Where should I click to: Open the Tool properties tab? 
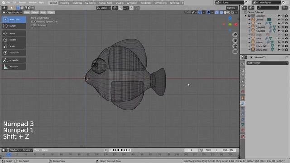point(243,64)
